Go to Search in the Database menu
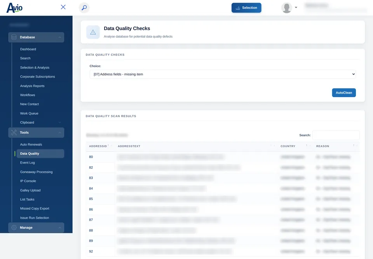This screenshot has width=373, height=259. pos(25,58)
